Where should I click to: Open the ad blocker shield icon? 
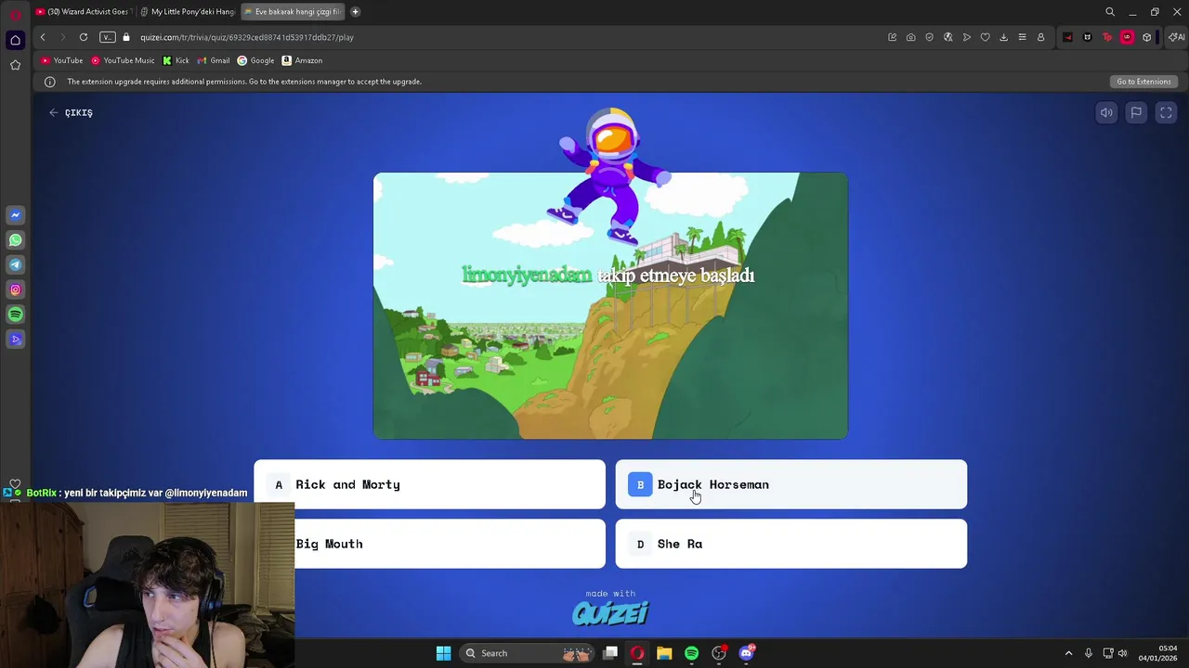point(929,37)
